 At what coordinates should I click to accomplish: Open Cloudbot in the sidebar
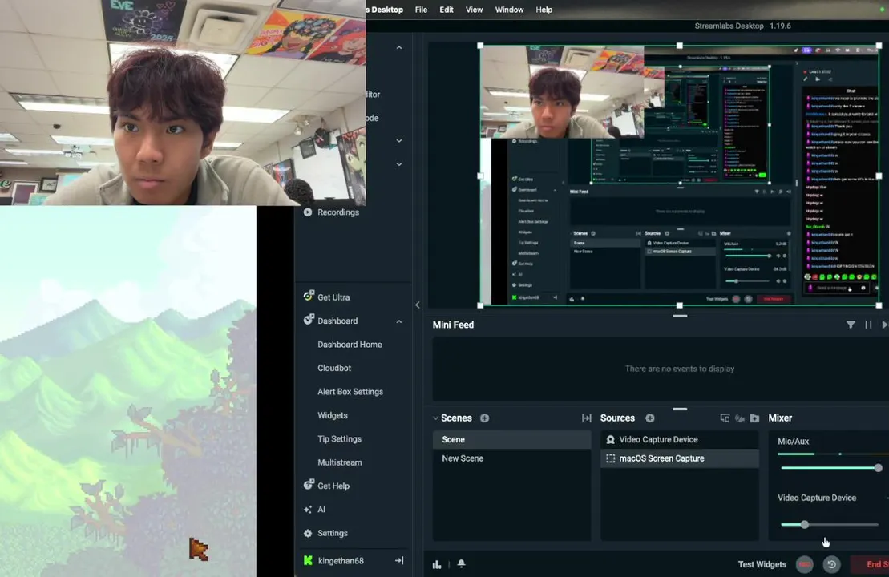click(334, 368)
